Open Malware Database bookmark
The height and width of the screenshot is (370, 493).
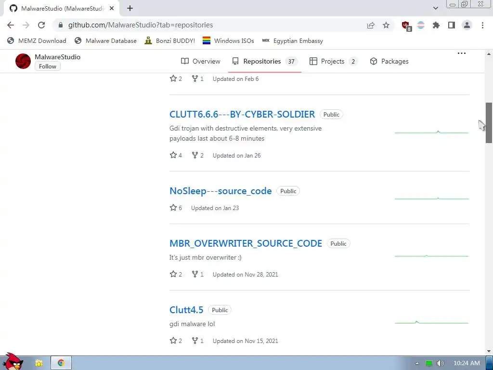click(105, 40)
